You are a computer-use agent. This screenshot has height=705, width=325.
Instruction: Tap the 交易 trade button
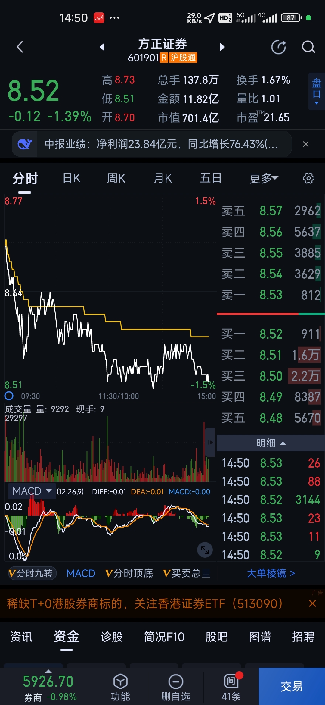click(x=292, y=686)
